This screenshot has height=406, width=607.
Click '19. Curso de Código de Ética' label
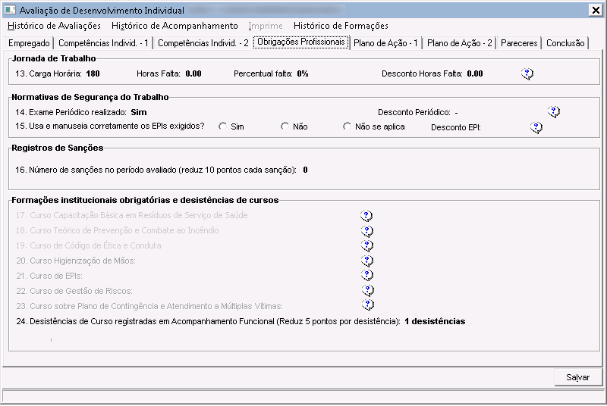(x=89, y=245)
